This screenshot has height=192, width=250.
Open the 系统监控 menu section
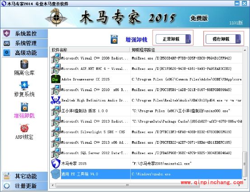tap(25, 33)
